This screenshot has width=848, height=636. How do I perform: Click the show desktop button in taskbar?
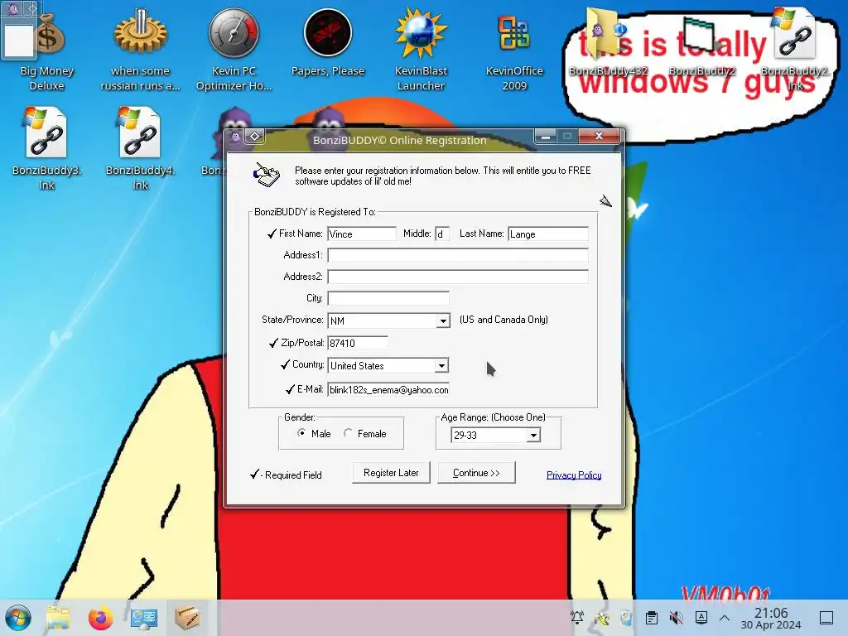pos(826,618)
